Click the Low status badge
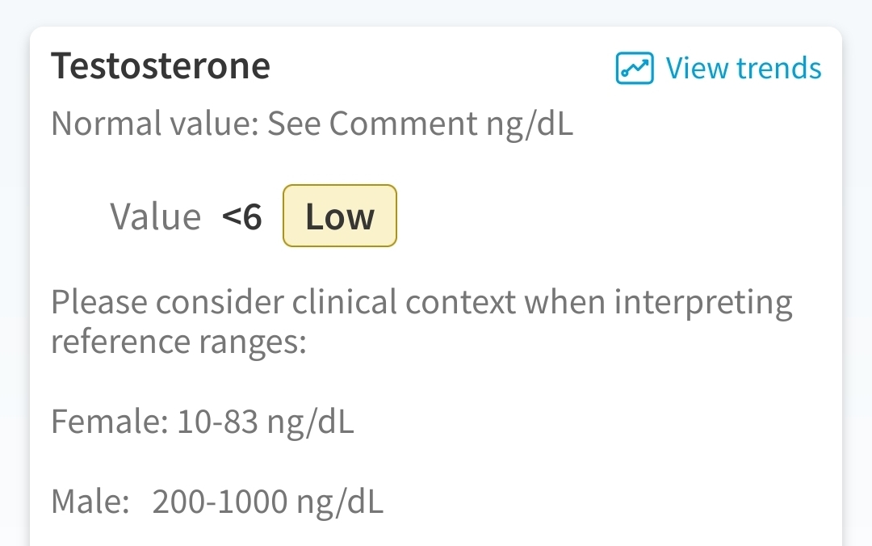872x546 pixels. point(340,216)
